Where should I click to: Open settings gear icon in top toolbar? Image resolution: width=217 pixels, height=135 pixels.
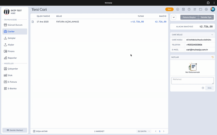206,9
